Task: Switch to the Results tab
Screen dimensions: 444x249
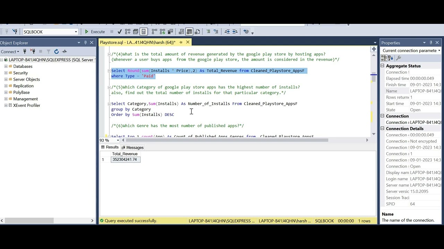Action: 110,147
